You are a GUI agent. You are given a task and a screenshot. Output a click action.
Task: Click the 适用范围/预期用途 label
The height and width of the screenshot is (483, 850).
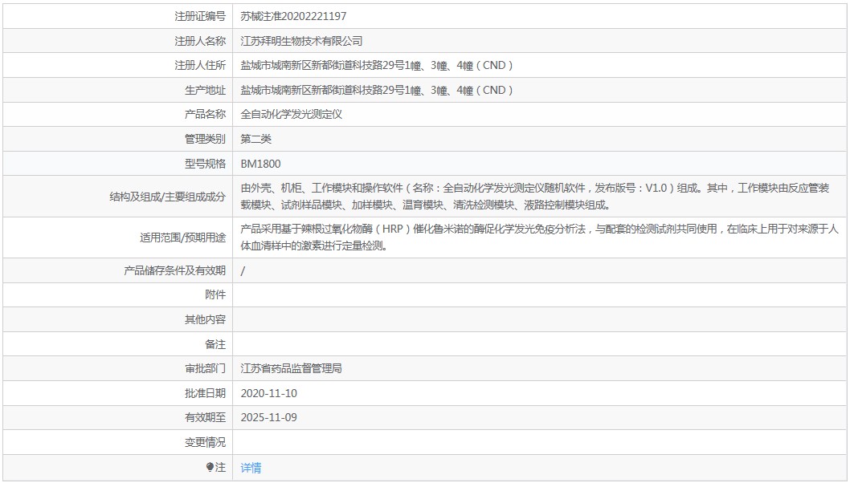click(x=182, y=237)
